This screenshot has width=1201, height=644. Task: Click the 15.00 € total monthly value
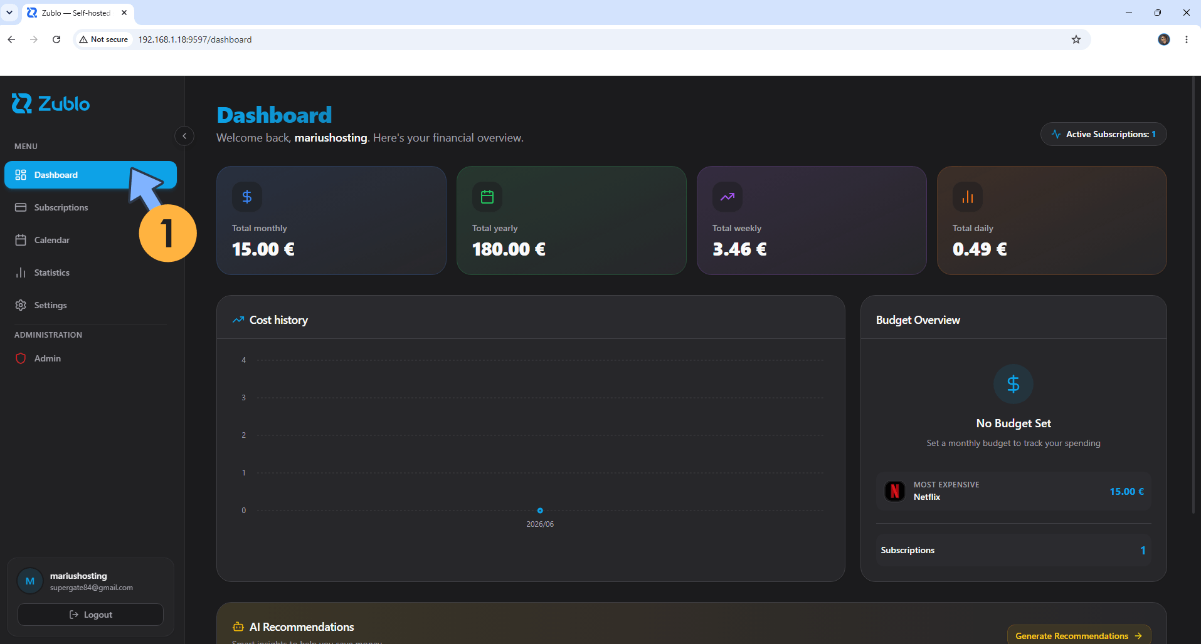click(263, 249)
